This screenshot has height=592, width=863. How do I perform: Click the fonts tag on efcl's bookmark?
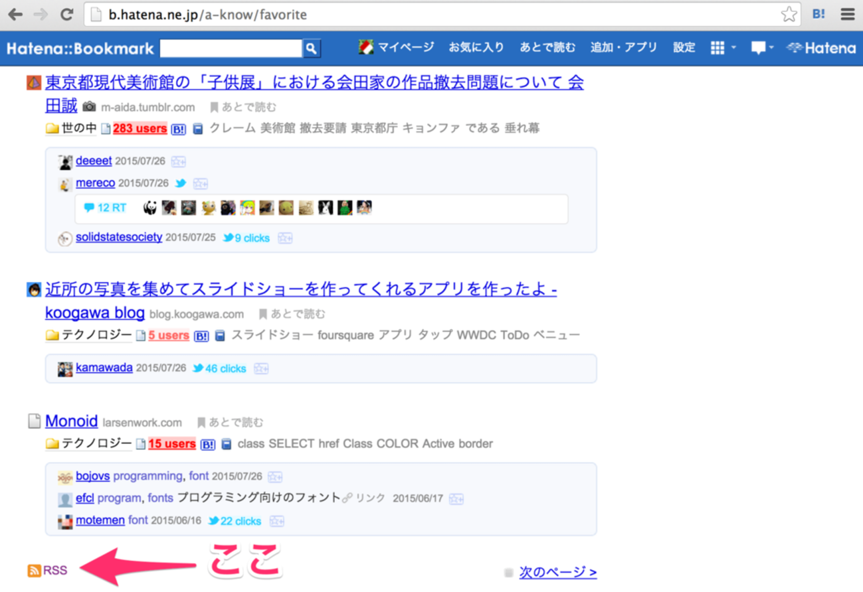pyautogui.click(x=161, y=498)
